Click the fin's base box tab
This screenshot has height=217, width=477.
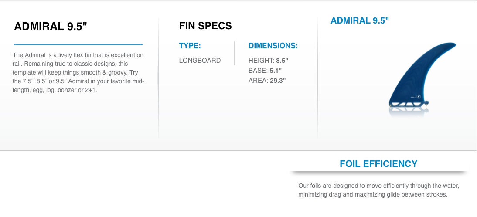tap(408, 105)
